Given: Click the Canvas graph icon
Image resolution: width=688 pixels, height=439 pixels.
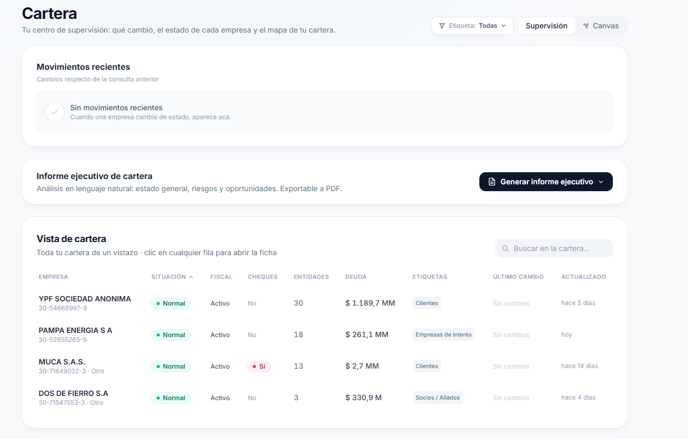Looking at the screenshot, I should pos(586,26).
